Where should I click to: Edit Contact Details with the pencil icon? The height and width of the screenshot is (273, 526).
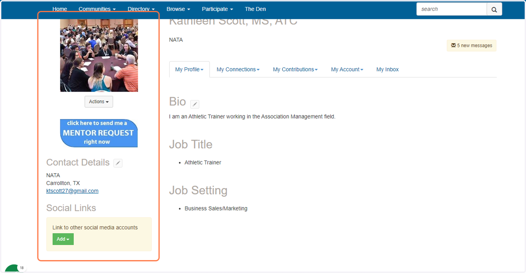click(x=118, y=163)
